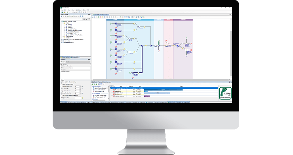Expand Tutorial 3.4 User Defined Functions node
The image size is (293, 155).
(x=65, y=35)
